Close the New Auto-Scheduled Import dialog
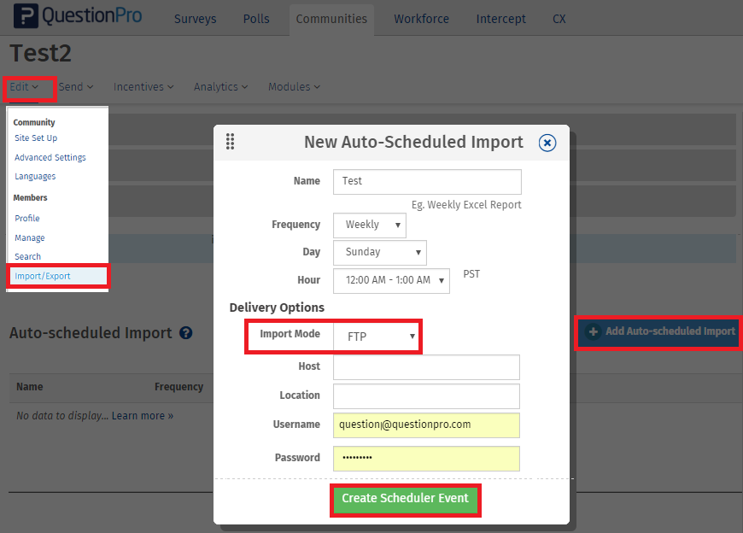Viewport: 743px width, 533px height. click(547, 143)
